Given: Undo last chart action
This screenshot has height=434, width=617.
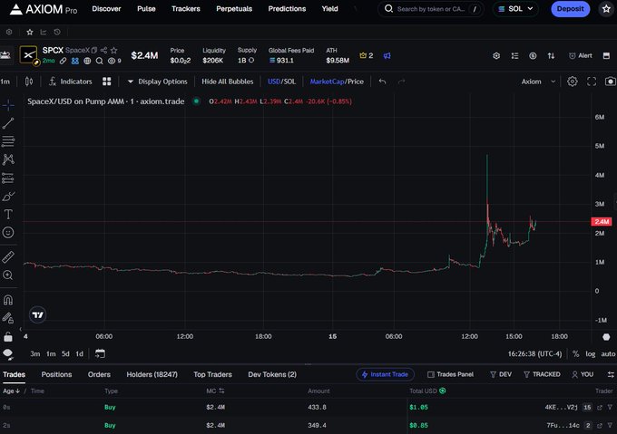Looking at the screenshot, I should pyautogui.click(x=382, y=82).
